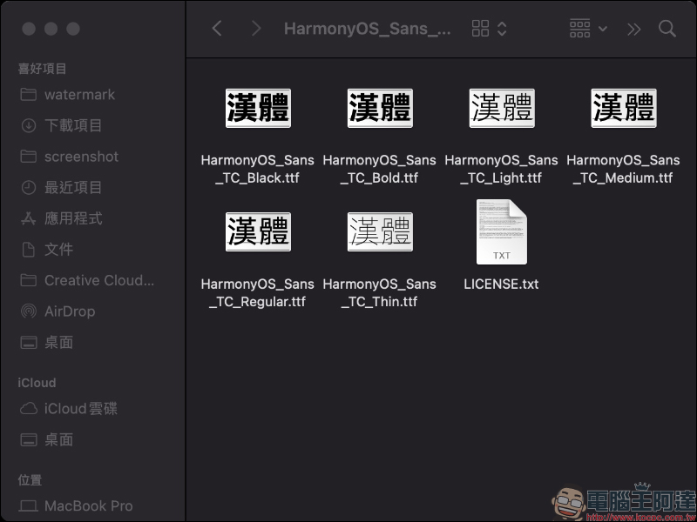This screenshot has height=522, width=697.
Task: Go forward with the right chevron button
Action: coord(256,29)
